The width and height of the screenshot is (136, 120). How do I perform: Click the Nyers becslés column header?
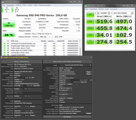tap(72, 41)
